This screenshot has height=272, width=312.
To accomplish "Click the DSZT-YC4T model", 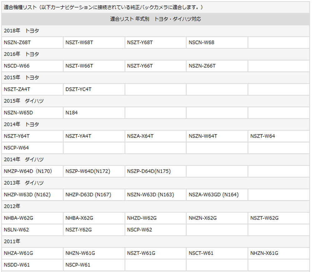I will pyautogui.click(x=94, y=89).
